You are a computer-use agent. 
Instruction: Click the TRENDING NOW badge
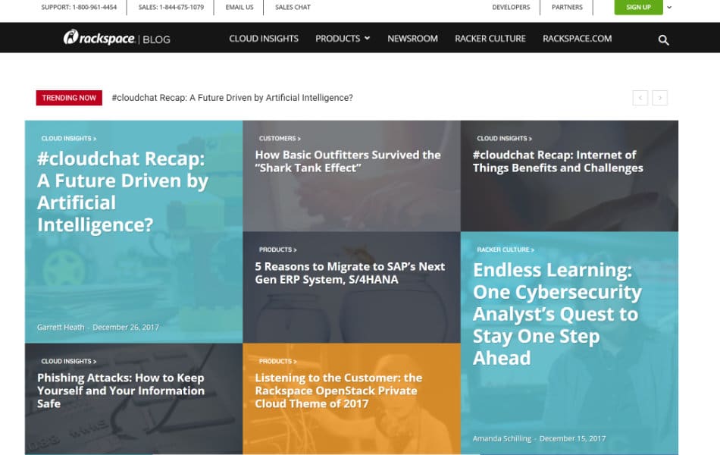pyautogui.click(x=68, y=97)
